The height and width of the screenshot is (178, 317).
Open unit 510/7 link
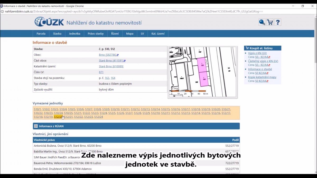(89, 109)
